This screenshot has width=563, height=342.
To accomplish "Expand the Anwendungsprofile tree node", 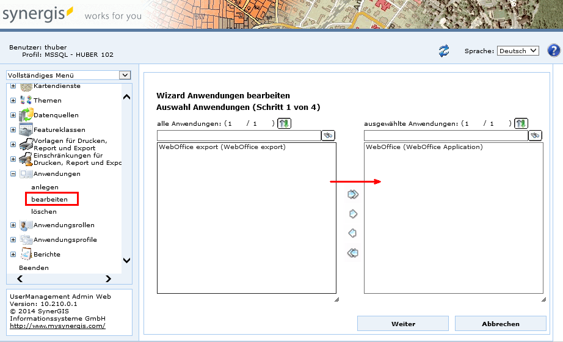I will [13, 239].
